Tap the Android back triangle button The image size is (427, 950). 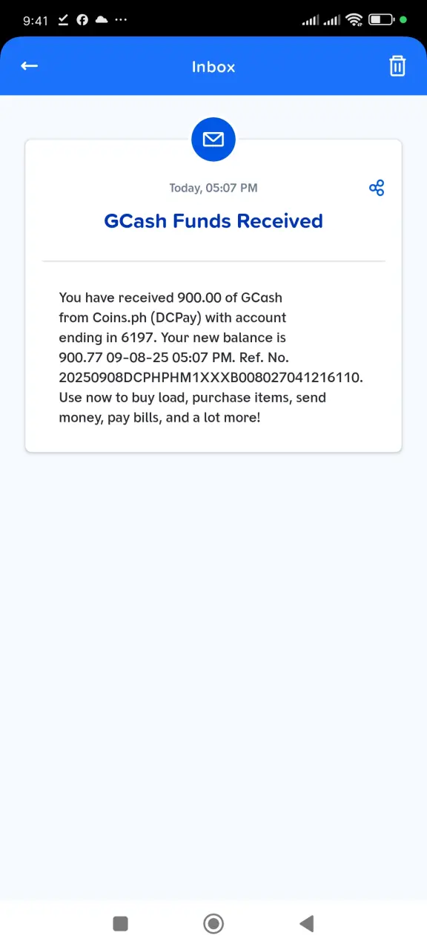coord(306,923)
